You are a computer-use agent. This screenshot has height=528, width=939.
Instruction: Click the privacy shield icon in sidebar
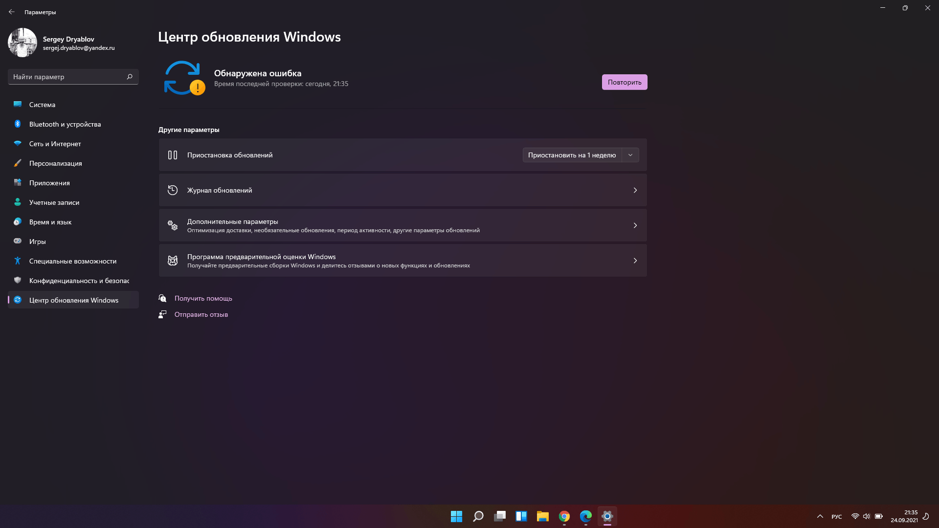tap(18, 280)
